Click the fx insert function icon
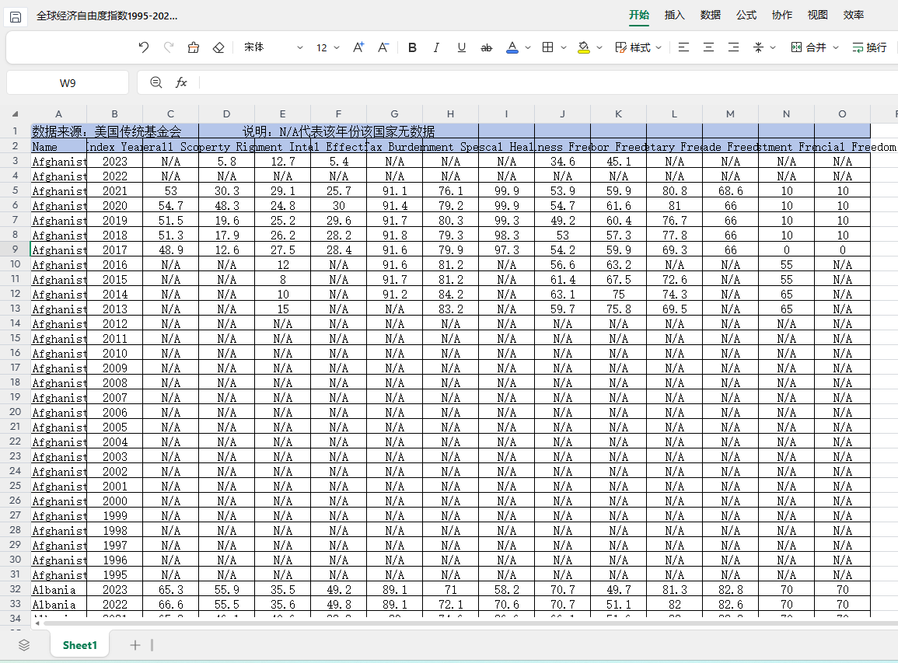The image size is (898, 663). (181, 82)
